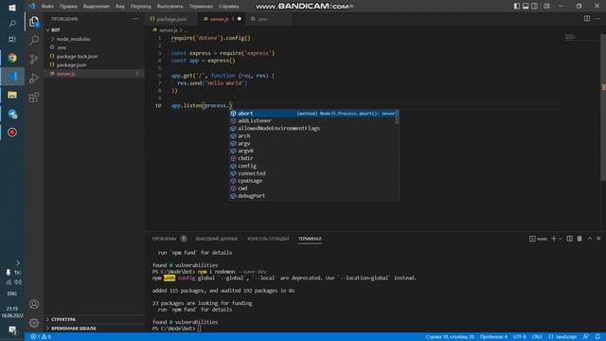The height and width of the screenshot is (341, 606).
Task: Open the .env editor tab
Action: [262, 19]
